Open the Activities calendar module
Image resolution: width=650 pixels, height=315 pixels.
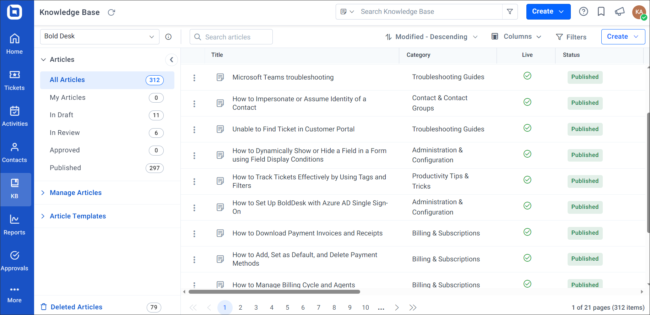point(15,116)
